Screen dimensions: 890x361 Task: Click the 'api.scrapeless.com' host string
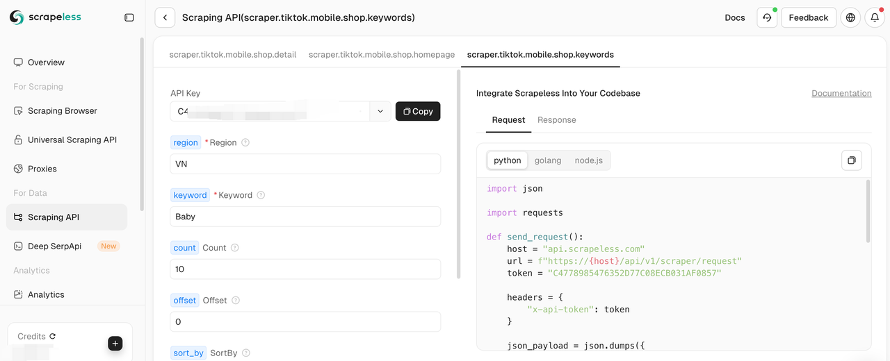[x=594, y=249]
